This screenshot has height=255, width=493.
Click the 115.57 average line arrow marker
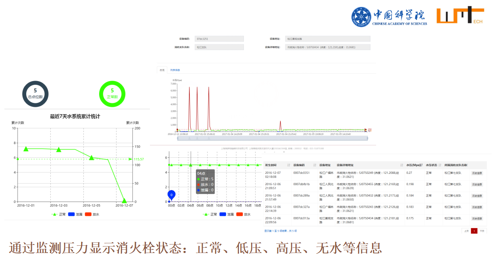pos(130,159)
